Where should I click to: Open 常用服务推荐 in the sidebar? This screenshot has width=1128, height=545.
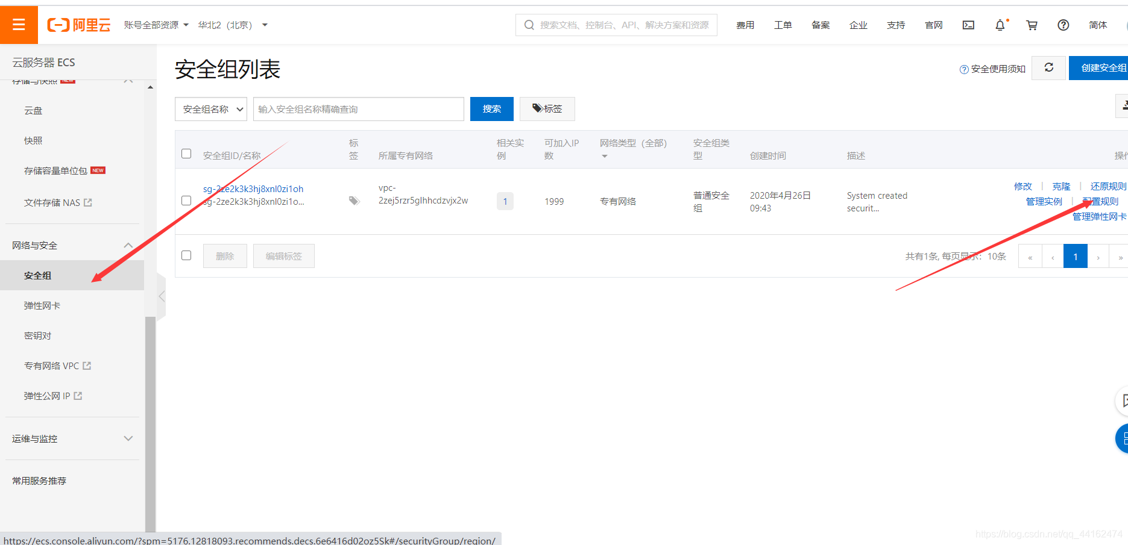(39, 481)
